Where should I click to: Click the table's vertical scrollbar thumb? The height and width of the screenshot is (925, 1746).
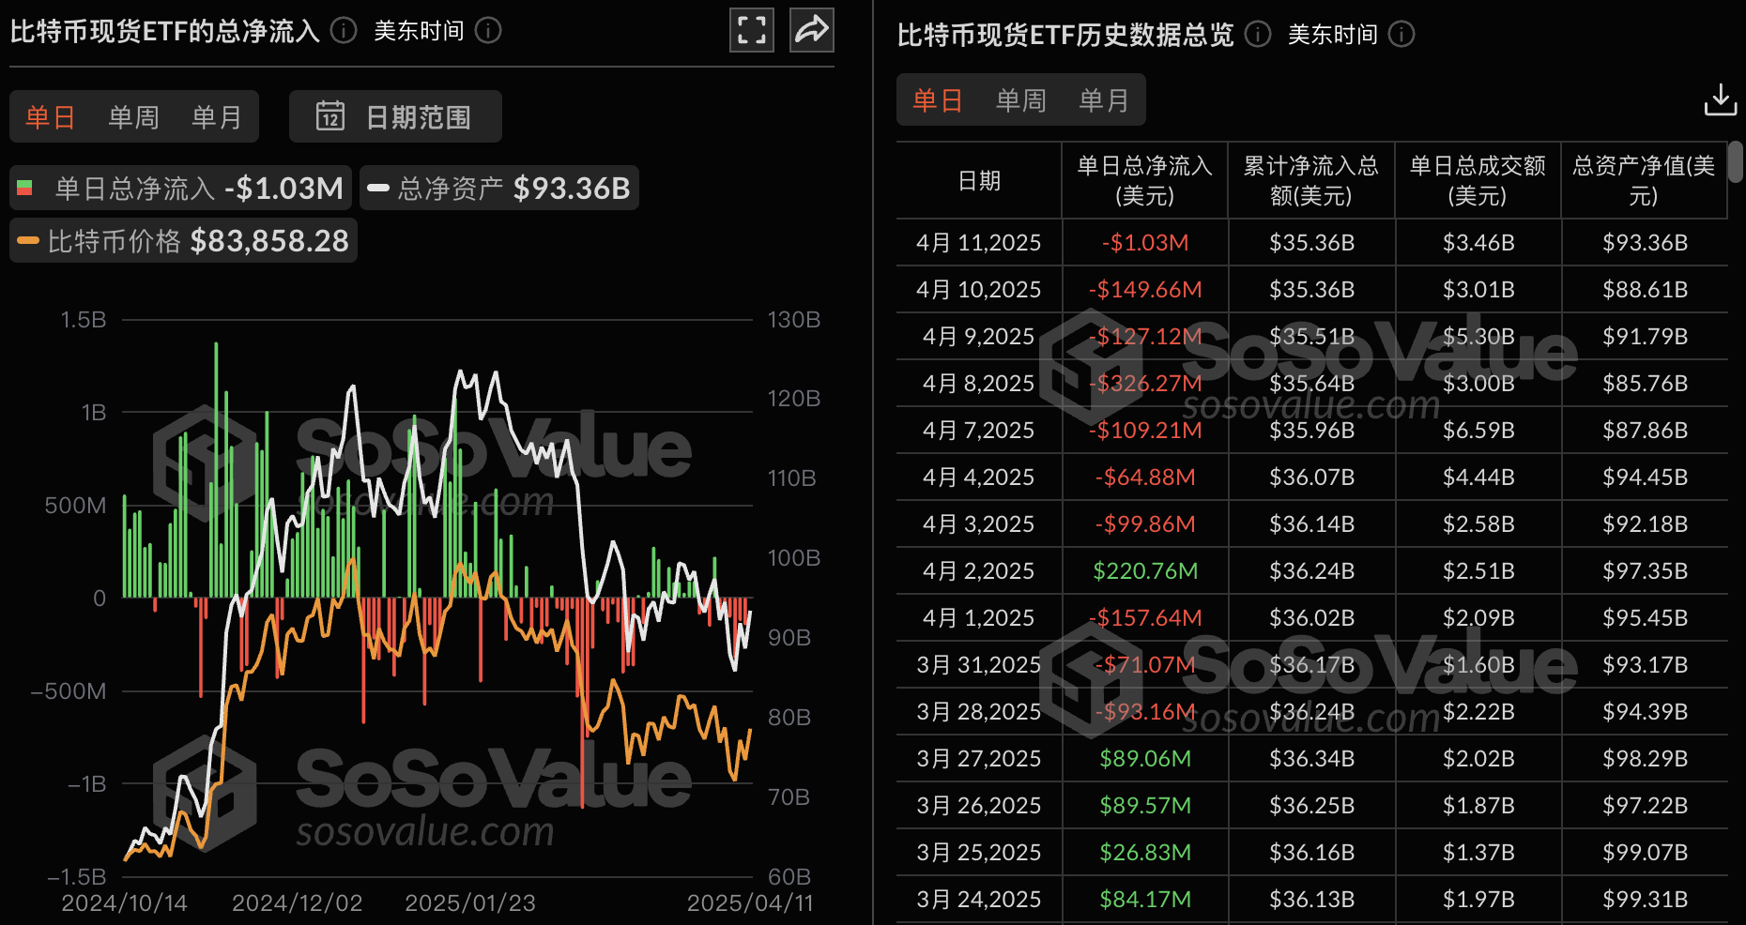(x=1737, y=161)
